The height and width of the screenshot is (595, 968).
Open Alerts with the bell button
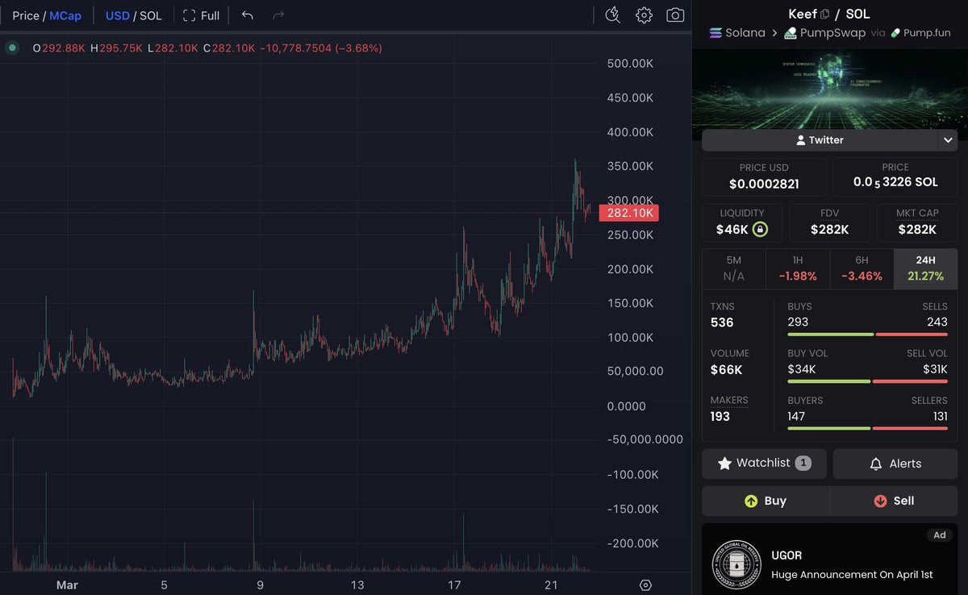(x=895, y=463)
